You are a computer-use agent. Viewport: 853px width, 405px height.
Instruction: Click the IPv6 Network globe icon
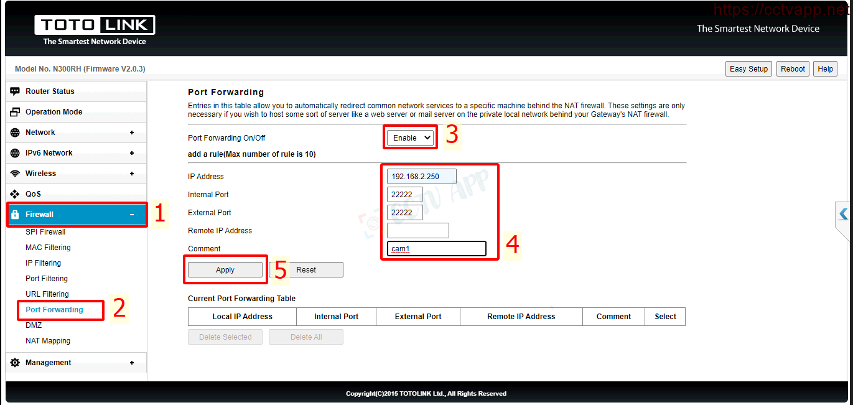[x=15, y=153]
